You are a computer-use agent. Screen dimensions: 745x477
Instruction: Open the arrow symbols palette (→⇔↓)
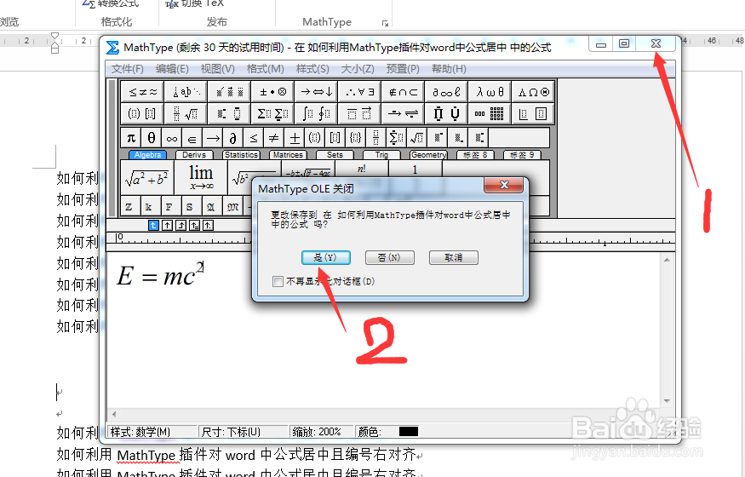pos(316,92)
